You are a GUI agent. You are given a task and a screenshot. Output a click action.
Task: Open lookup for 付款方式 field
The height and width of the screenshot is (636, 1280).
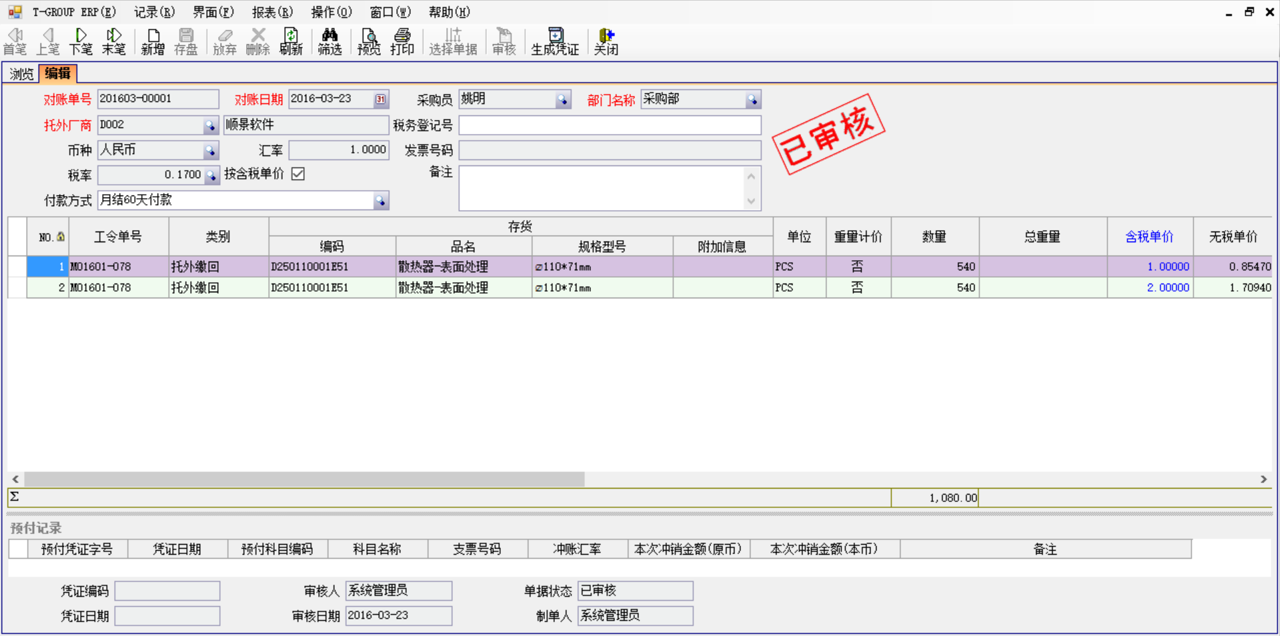(x=380, y=201)
